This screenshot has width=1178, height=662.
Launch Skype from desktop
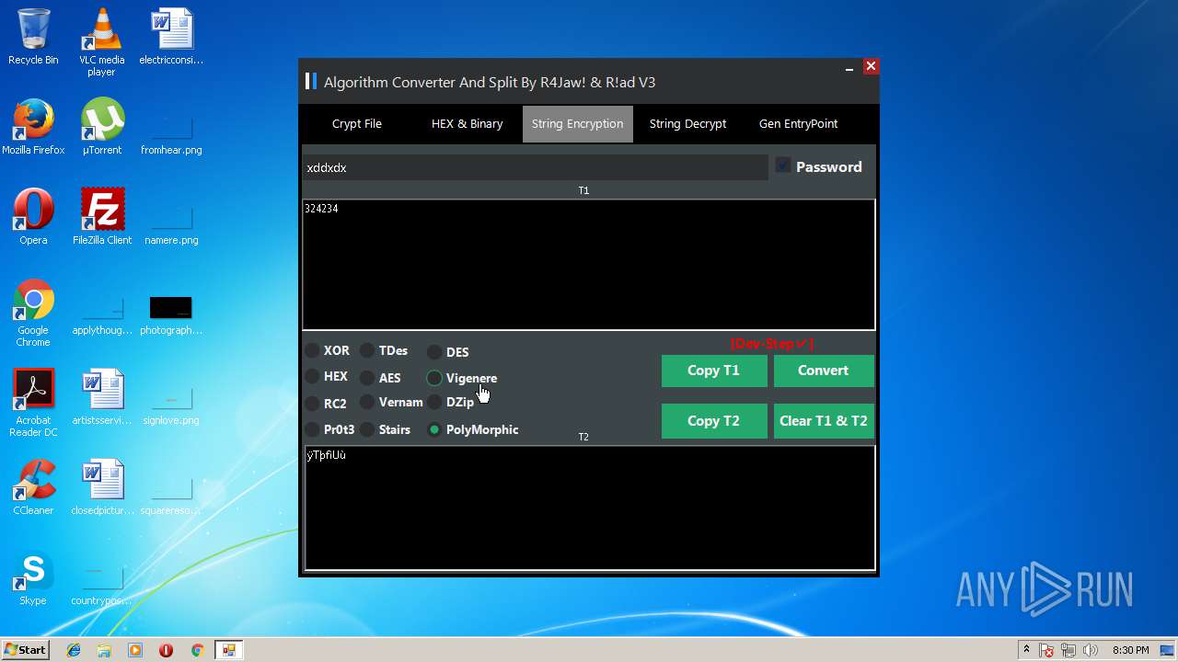click(x=33, y=577)
